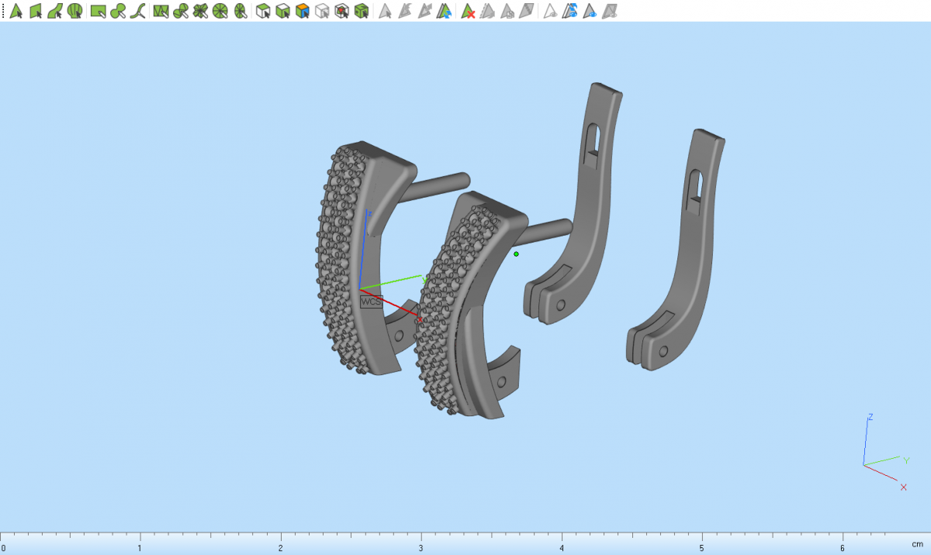
Task: Click the cube icon with red center
Action: 341,11
